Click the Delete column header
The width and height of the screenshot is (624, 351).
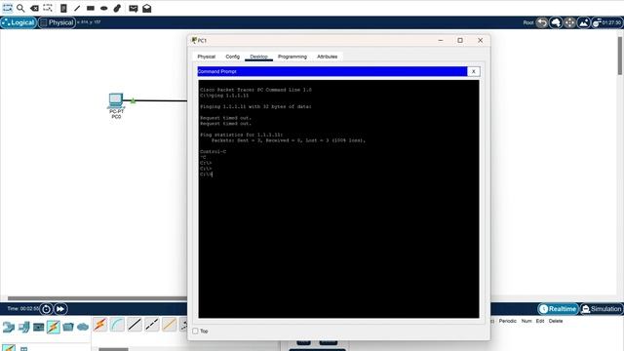[556, 321]
